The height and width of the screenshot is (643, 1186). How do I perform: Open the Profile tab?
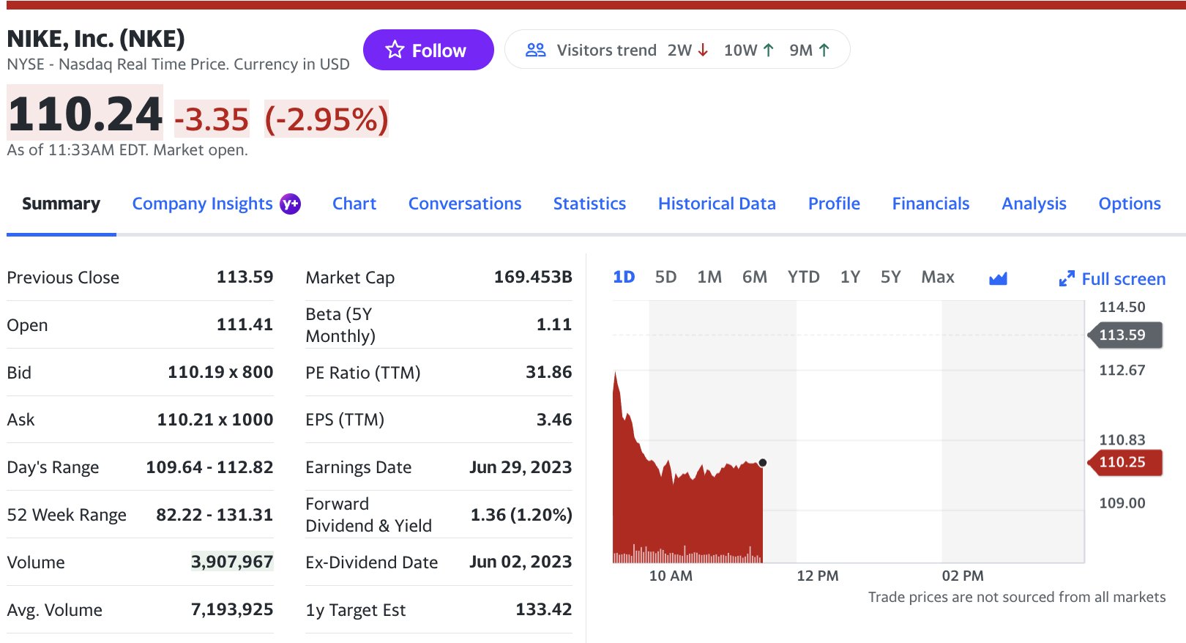pos(834,204)
